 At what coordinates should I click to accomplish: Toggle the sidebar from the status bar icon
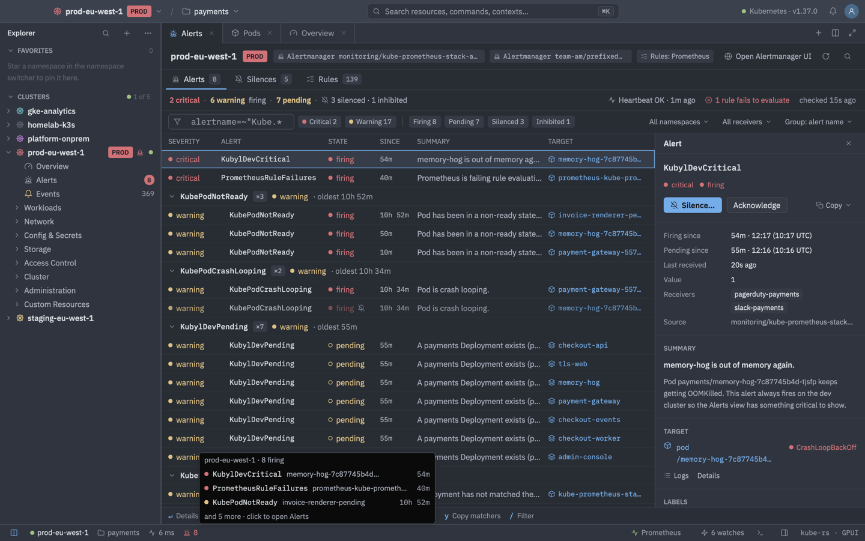point(14,533)
